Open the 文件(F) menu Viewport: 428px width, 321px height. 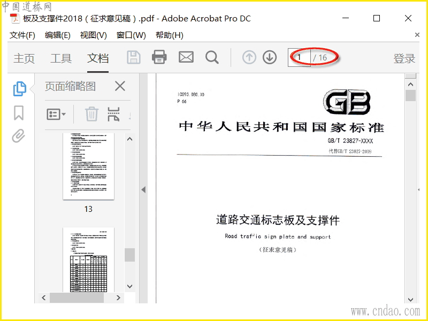(22, 35)
